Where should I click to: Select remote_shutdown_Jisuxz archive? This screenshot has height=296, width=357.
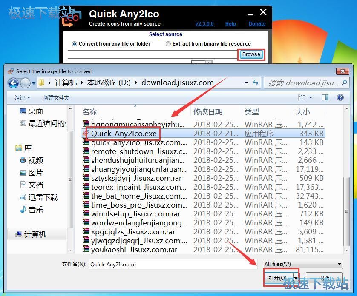203,151
